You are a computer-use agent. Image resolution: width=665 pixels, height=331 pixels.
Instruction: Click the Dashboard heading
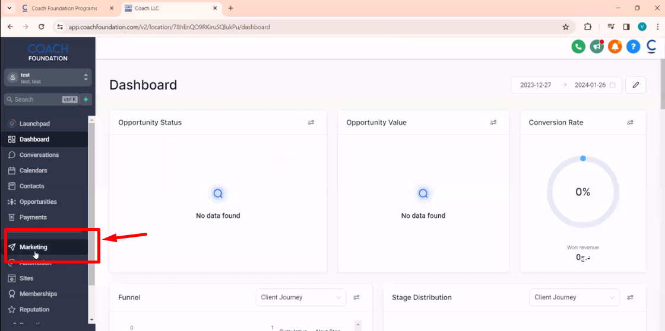[x=143, y=85]
